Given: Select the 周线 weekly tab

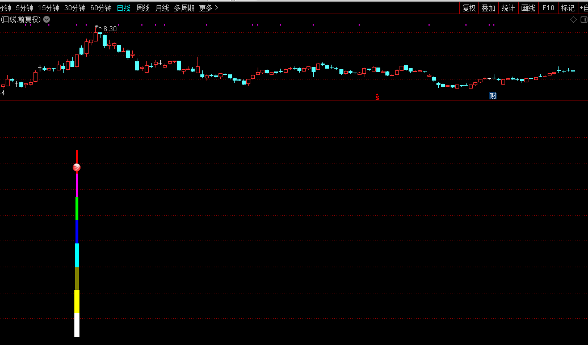Looking at the screenshot, I should (143, 8).
